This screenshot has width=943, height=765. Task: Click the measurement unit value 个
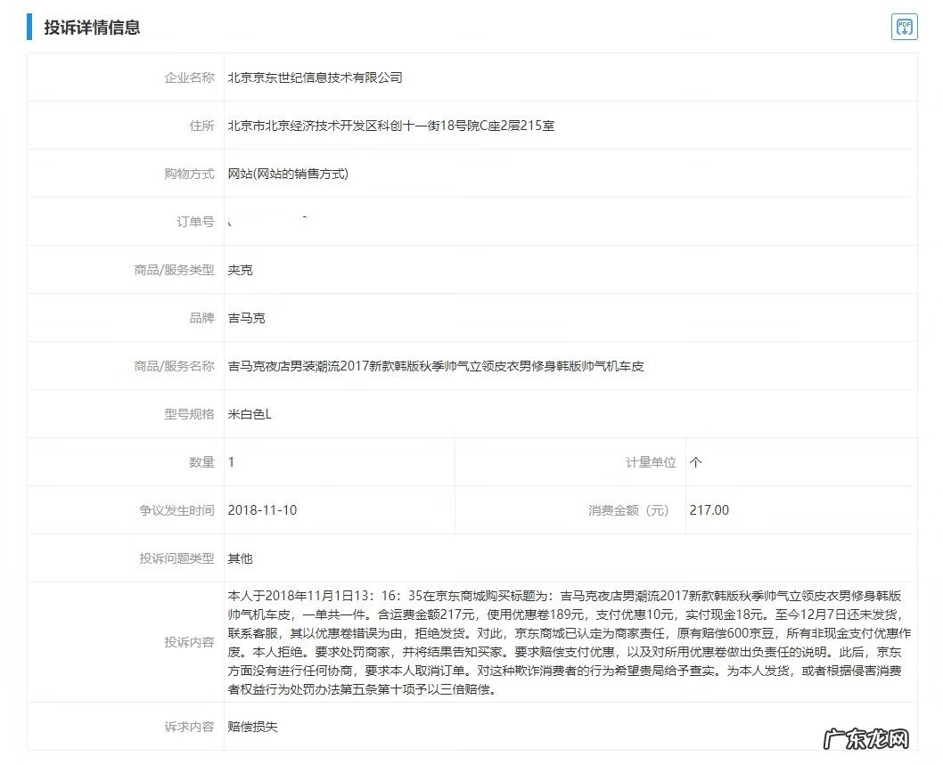[696, 462]
